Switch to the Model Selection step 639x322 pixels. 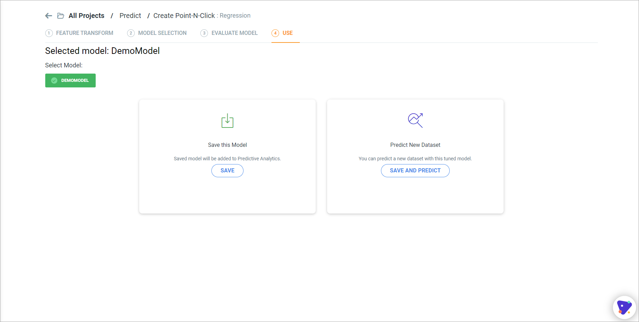coord(157,33)
